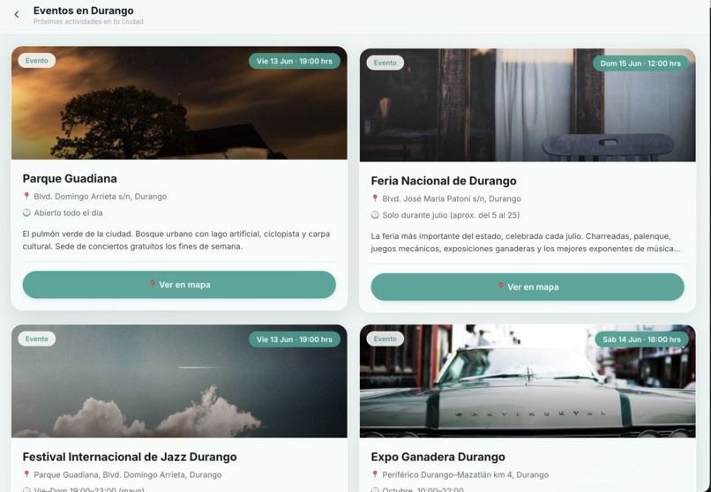The image size is (711, 492).
Task: Select the Festival Internacional de Jazz Durango title
Action: [x=130, y=457]
